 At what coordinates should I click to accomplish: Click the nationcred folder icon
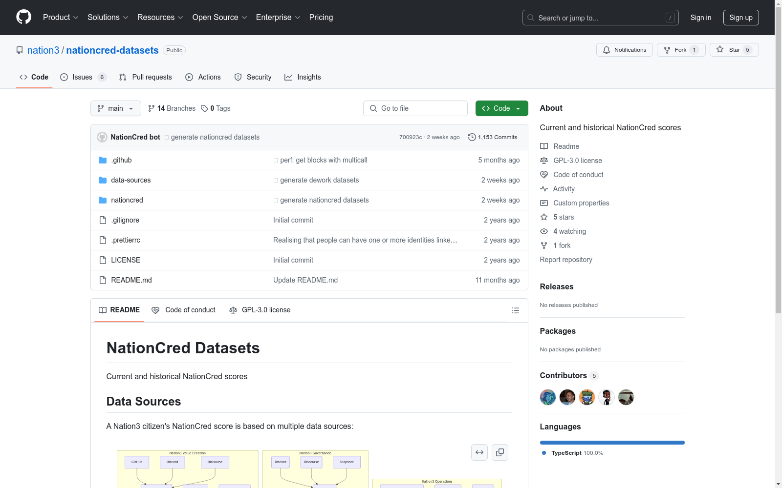tap(103, 200)
